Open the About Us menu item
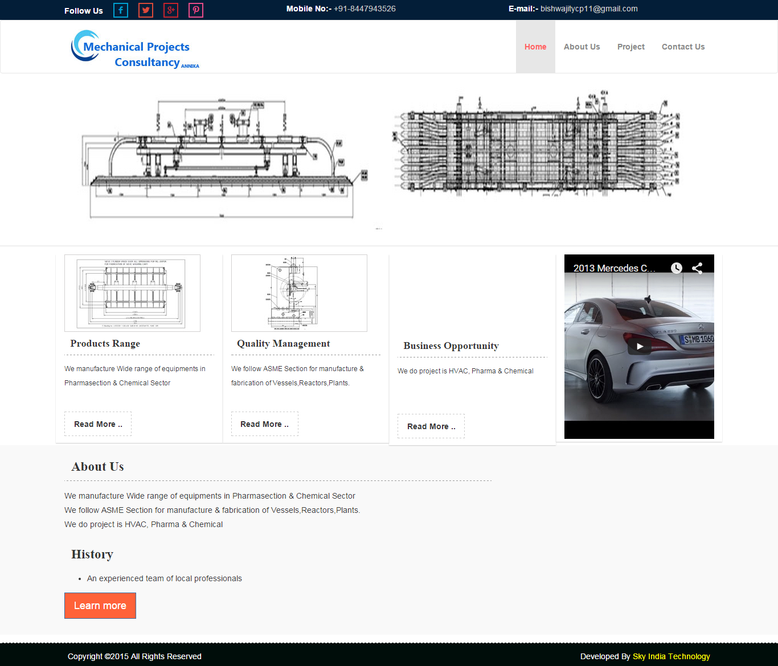Image resolution: width=778 pixels, height=666 pixels. coord(582,47)
